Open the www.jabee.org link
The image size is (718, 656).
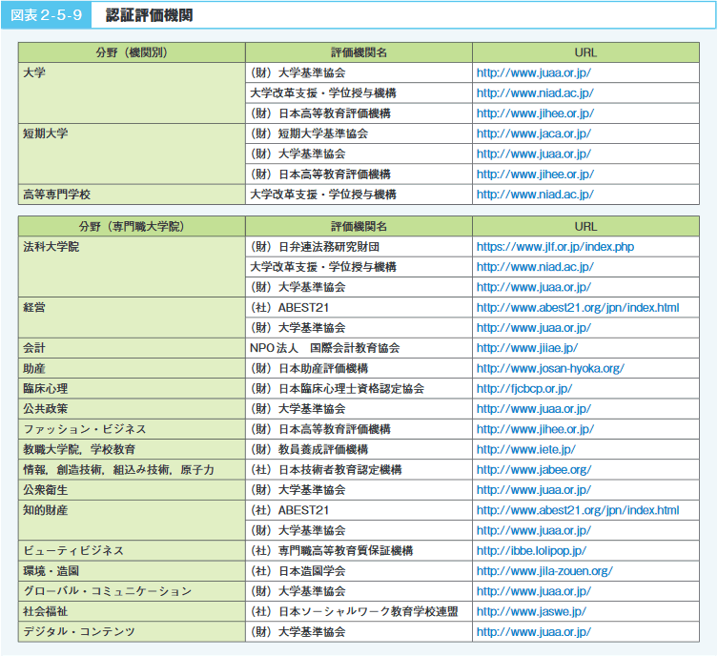534,470
